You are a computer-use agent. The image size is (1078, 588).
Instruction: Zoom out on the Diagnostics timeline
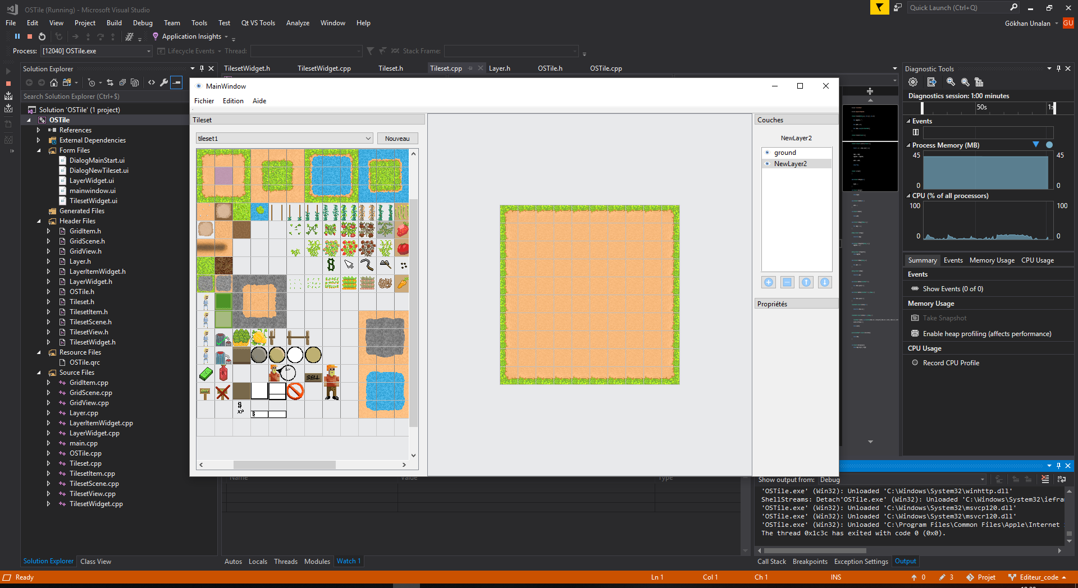pyautogui.click(x=965, y=82)
